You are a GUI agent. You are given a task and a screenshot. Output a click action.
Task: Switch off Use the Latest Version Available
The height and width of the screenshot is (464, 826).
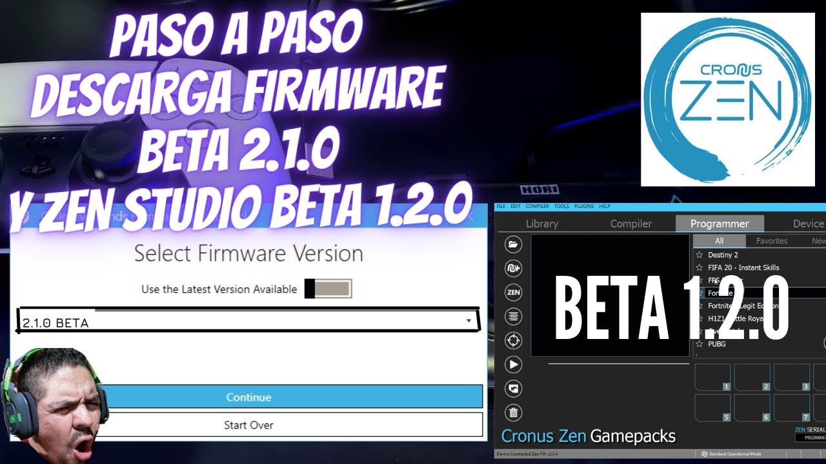[x=328, y=289]
